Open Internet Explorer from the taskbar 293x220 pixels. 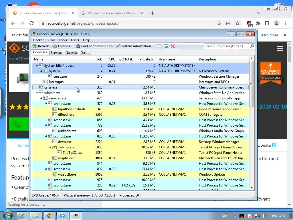pos(22,216)
